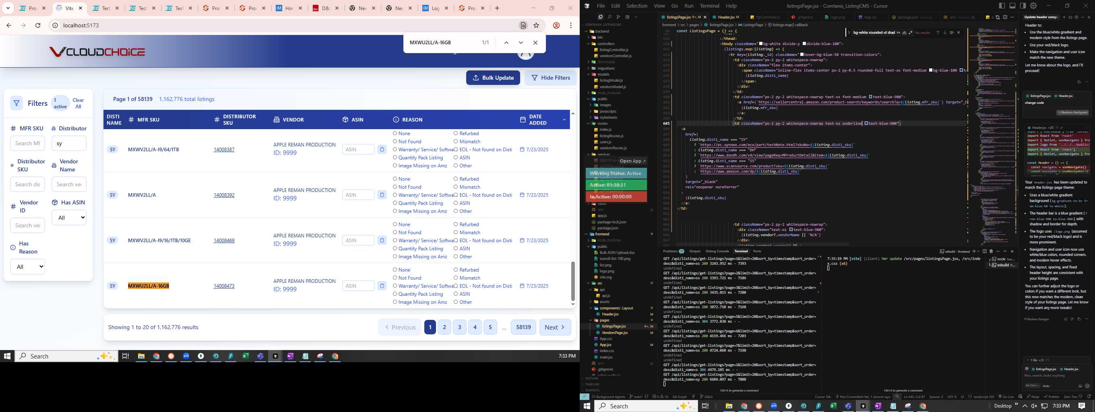This screenshot has width=1095, height=412.
Task: Toggle primary sidebar layout icon in Cursor
Action: click(x=1002, y=6)
